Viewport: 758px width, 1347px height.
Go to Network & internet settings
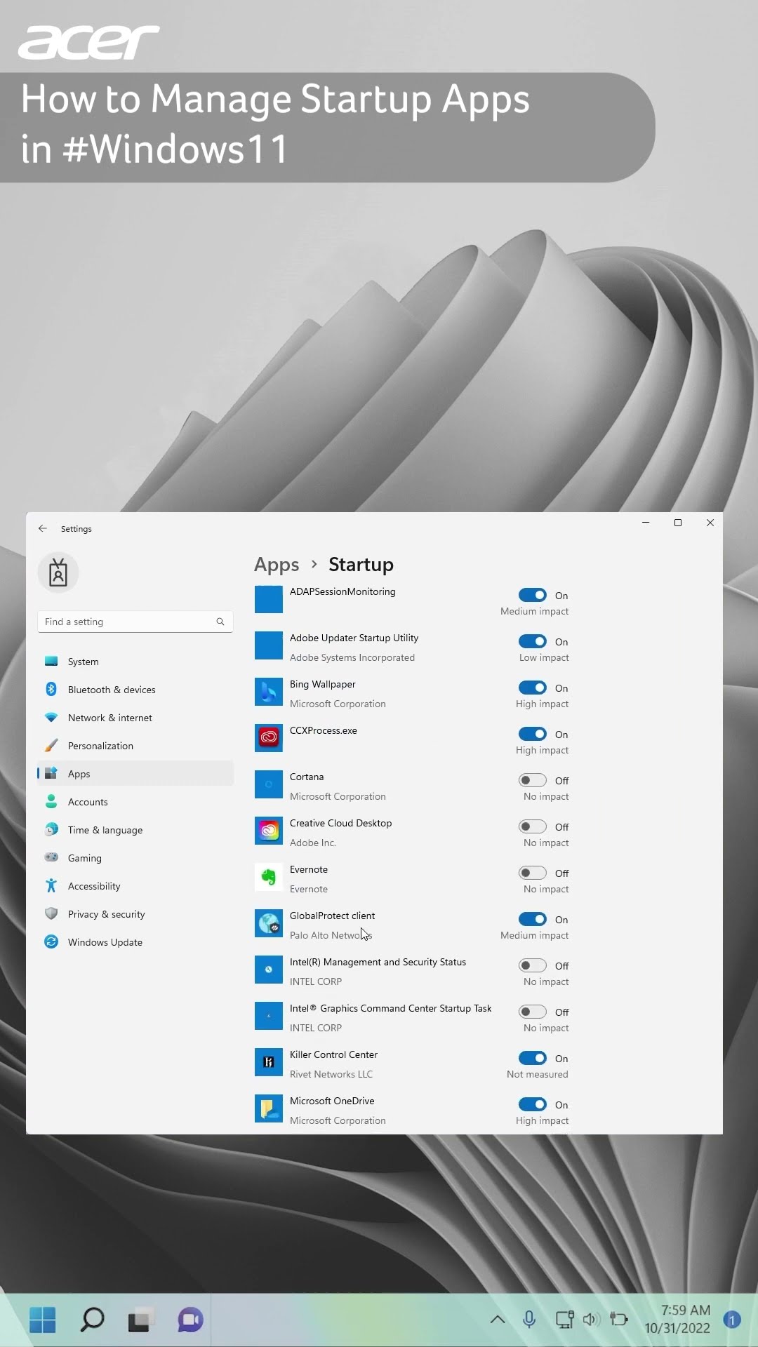click(x=135, y=718)
